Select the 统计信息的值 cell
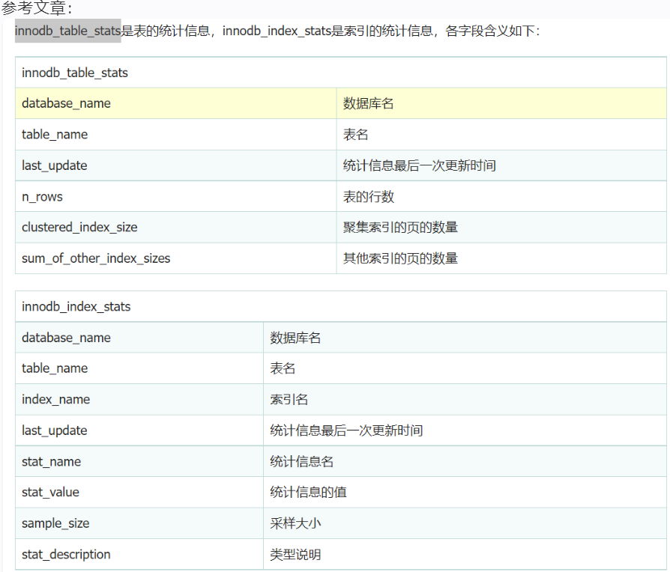 [x=308, y=492]
